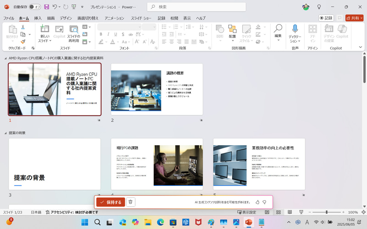Image resolution: width=367 pixels, height=229 pixels.
Task: Click the thumbs-down feedback icon
Action: pos(265,202)
